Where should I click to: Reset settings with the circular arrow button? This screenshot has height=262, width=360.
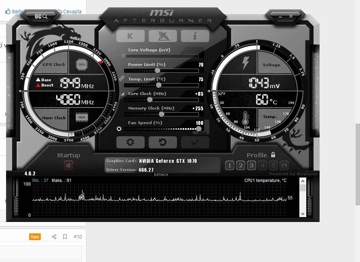coord(163,142)
